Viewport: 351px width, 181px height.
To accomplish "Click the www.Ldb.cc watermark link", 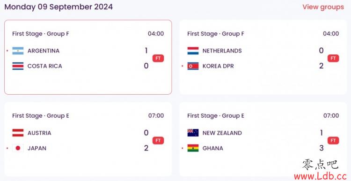I will point(321,176).
